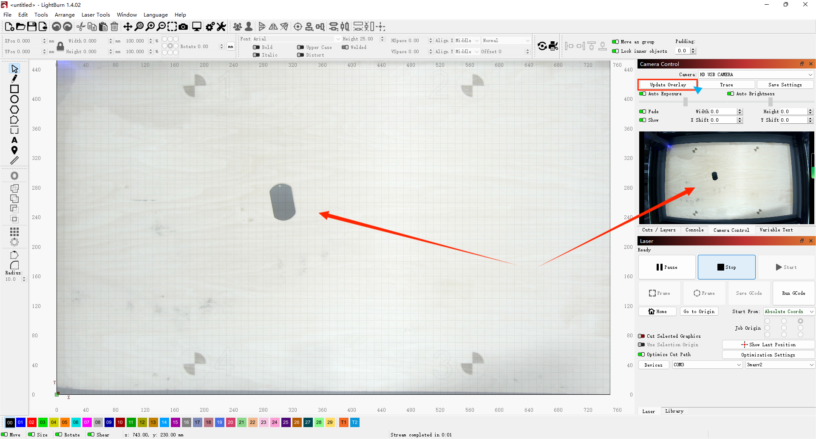Switch to the Cuts / Layers tab
The width and height of the screenshot is (816, 439).
point(658,230)
